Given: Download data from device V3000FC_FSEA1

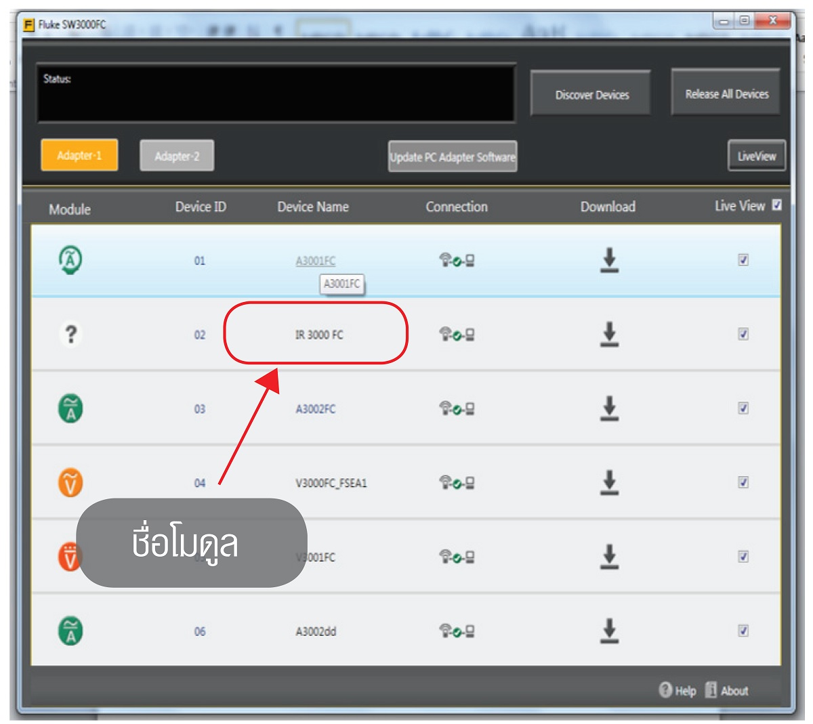Looking at the screenshot, I should [x=609, y=483].
